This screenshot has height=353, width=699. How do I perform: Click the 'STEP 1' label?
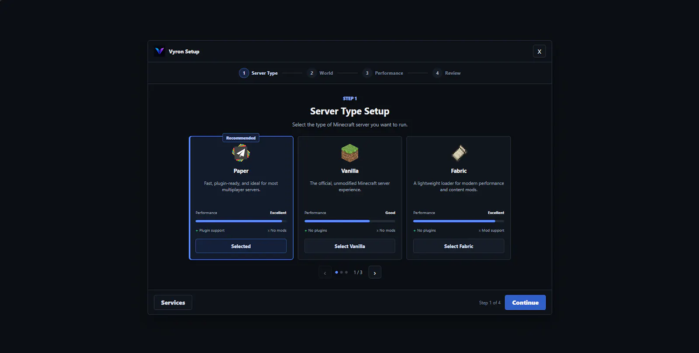coord(349,98)
